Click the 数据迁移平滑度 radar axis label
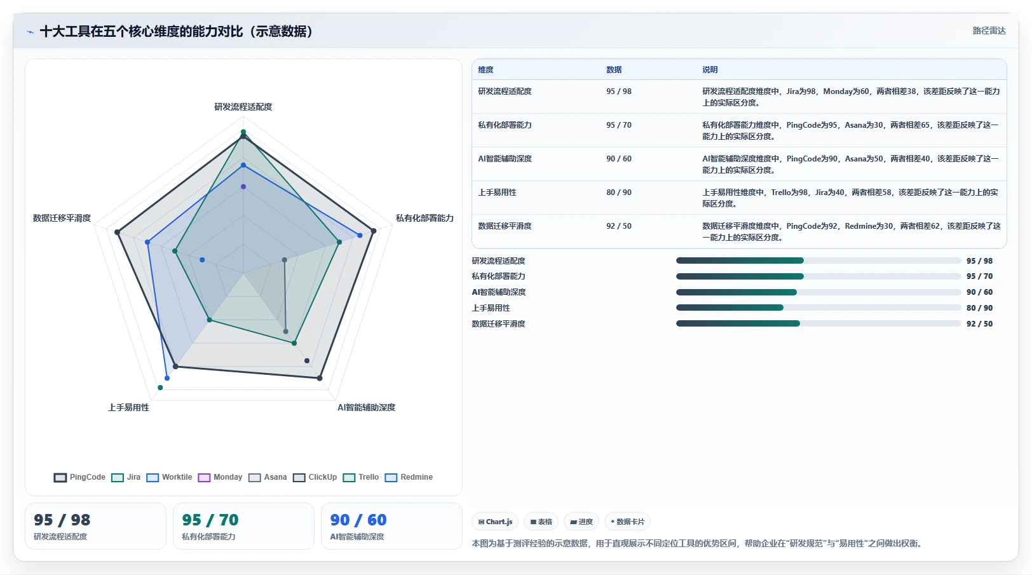This screenshot has height=575, width=1032. click(62, 218)
